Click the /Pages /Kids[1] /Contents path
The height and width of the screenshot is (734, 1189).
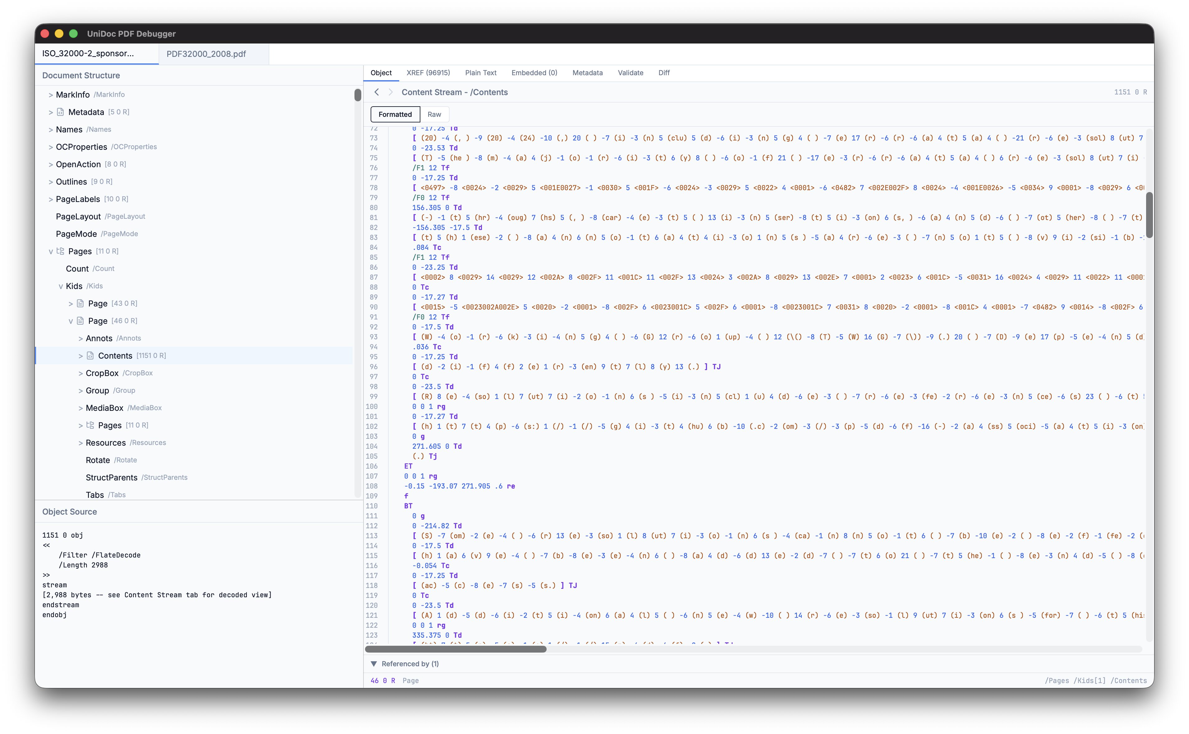(x=1096, y=681)
